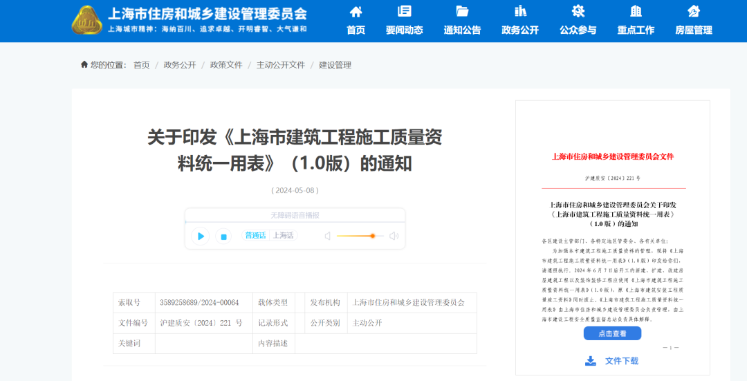Go to 首页 in the breadcrumb
Image resolution: width=747 pixels, height=381 pixels.
pos(142,65)
